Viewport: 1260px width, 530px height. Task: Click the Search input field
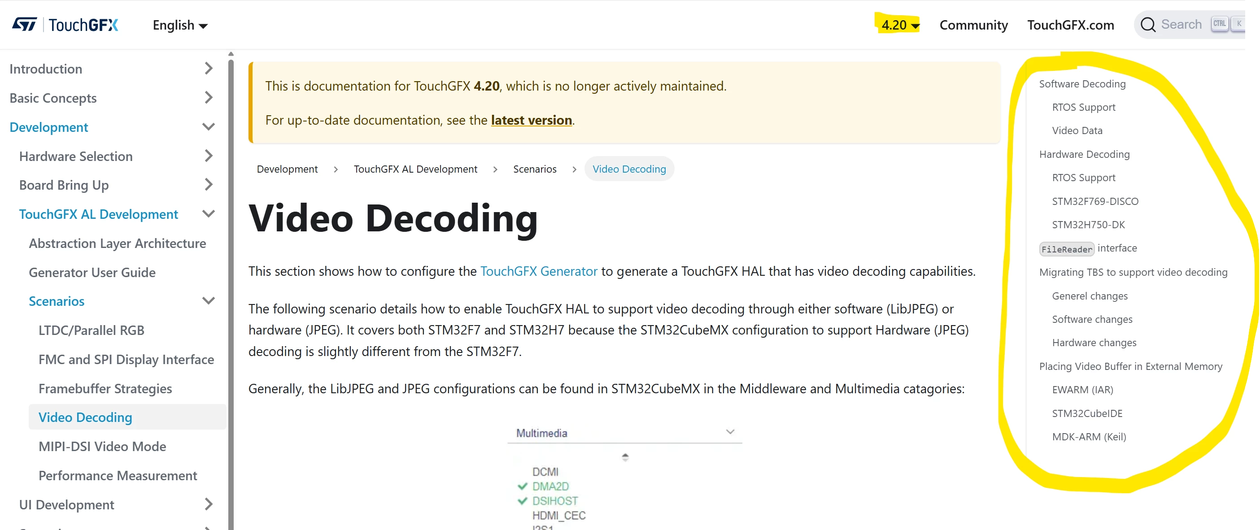(1190, 25)
